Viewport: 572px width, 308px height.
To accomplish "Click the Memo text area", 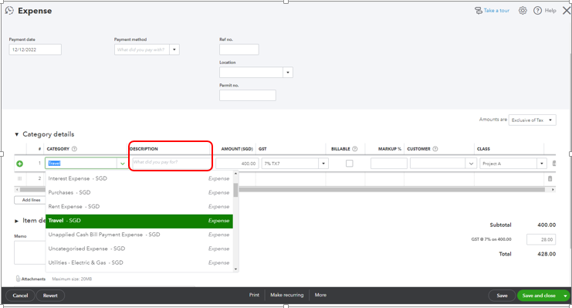I will tap(30, 252).
